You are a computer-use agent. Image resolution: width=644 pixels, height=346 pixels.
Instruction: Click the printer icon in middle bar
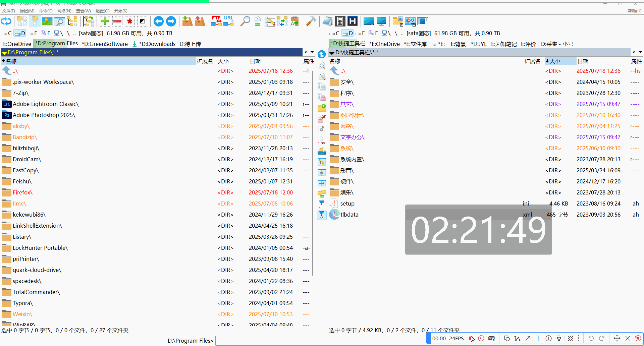[322, 151]
